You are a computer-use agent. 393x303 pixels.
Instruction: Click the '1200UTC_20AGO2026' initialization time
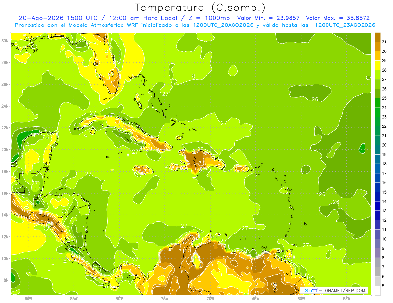pyautogui.click(x=222, y=25)
